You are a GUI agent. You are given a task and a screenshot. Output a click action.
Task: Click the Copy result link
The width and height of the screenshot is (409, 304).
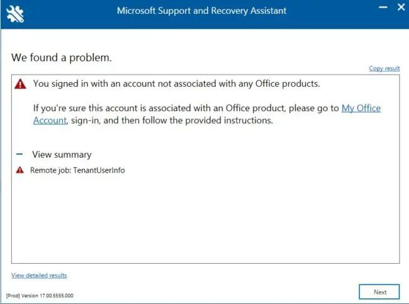pos(384,68)
